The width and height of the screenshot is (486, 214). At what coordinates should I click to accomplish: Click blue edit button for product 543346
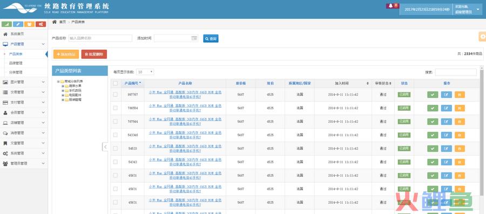[447, 135]
